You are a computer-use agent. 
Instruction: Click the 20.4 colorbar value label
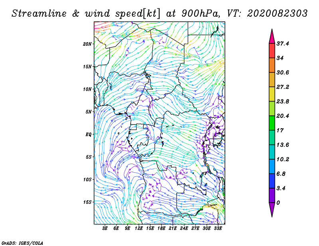pos(283,116)
